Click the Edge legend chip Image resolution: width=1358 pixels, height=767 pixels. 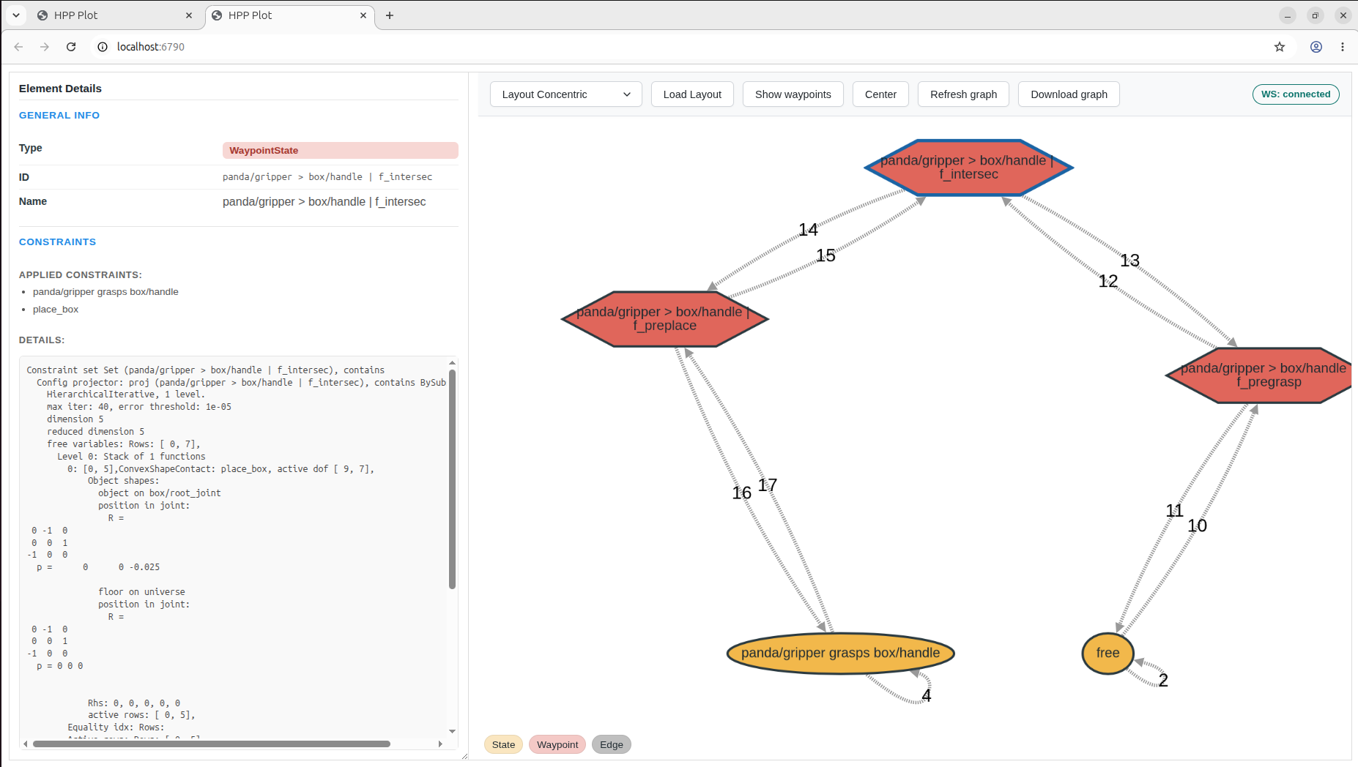612,744
